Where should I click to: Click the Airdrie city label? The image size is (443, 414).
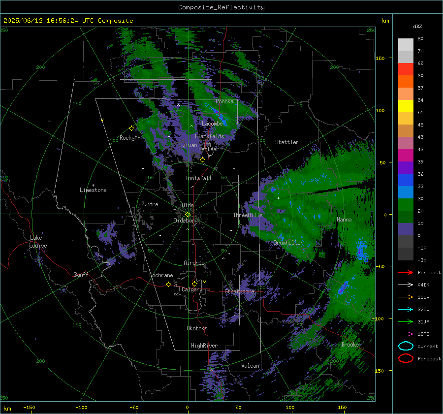(194, 263)
